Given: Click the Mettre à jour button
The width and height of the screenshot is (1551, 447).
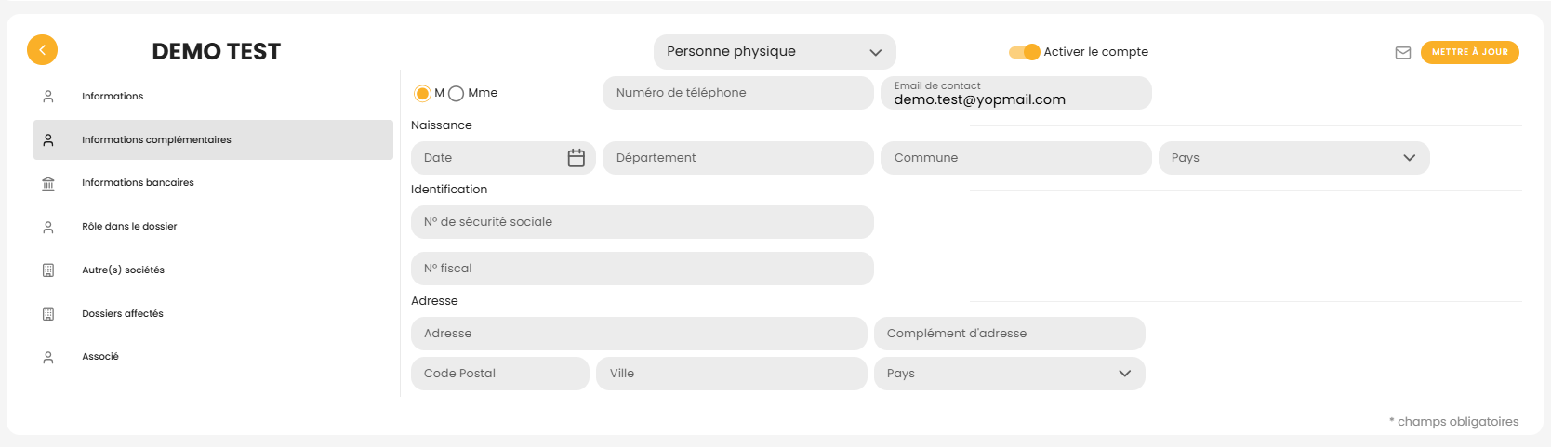Looking at the screenshot, I should tap(1469, 52).
